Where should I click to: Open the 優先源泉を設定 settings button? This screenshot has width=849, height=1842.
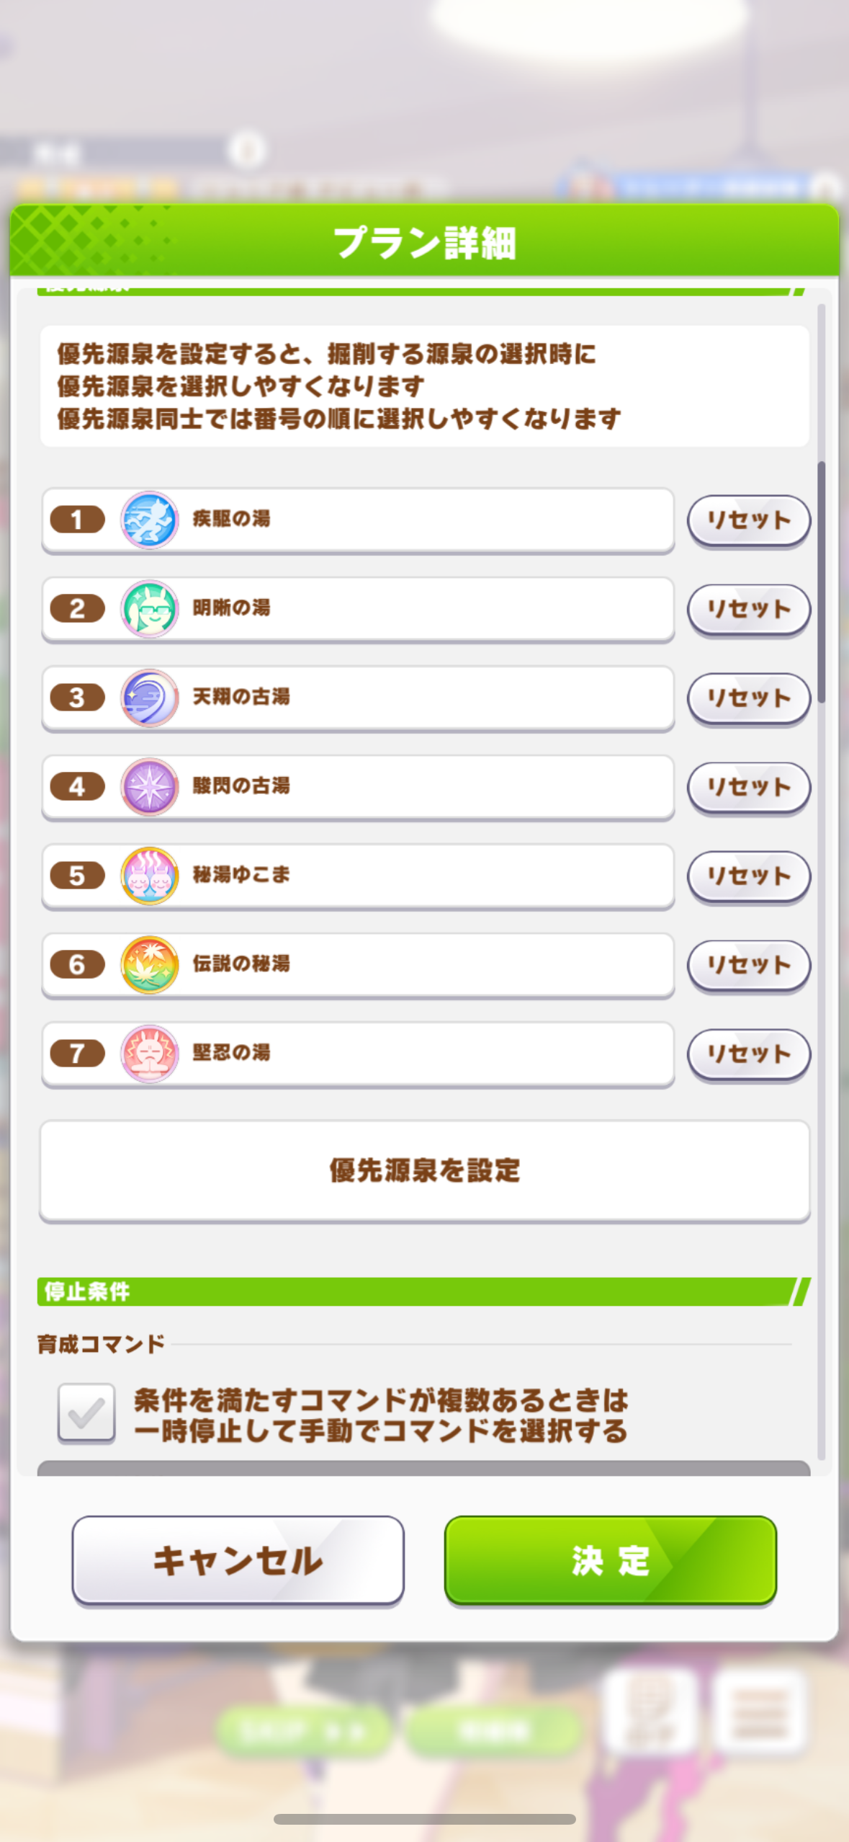pos(424,1170)
